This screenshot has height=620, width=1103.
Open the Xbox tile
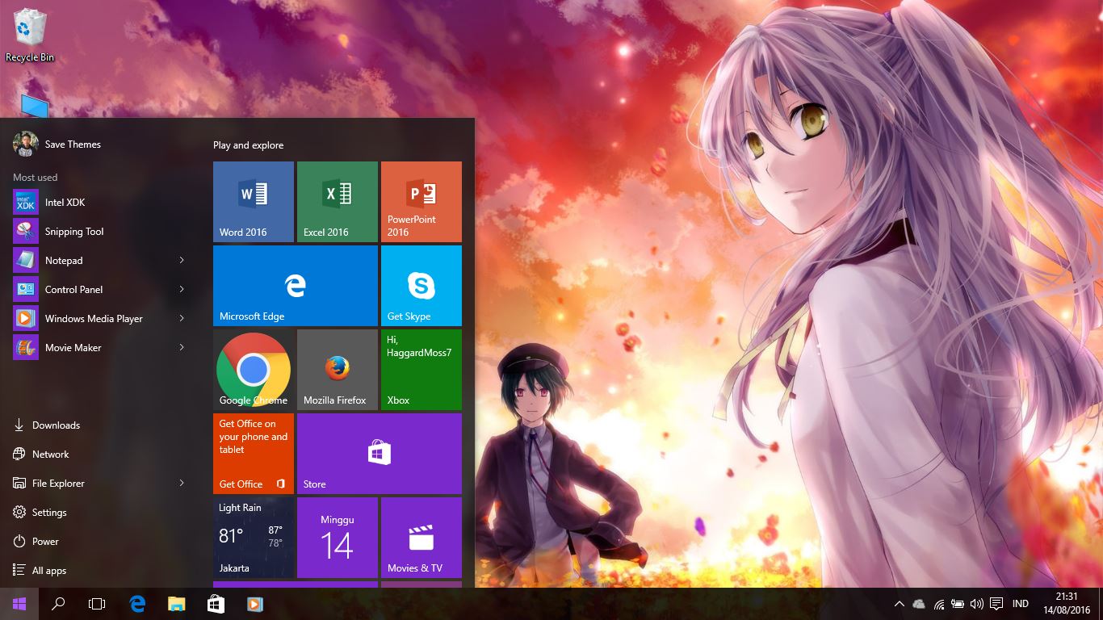pos(421,370)
